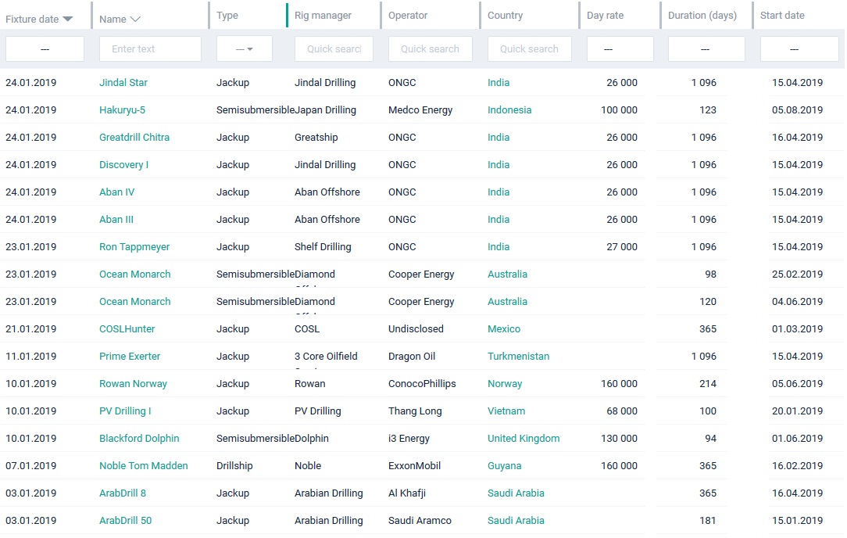
Task: Focus the Operator quick search field
Action: 430,49
